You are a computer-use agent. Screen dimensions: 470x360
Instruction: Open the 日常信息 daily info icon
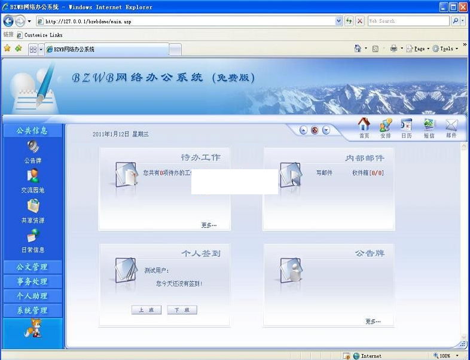coord(32,236)
